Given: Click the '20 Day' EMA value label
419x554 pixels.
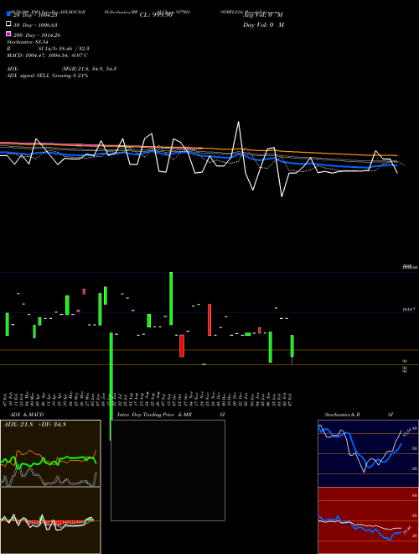Looking at the screenshot, I should coord(35,15).
